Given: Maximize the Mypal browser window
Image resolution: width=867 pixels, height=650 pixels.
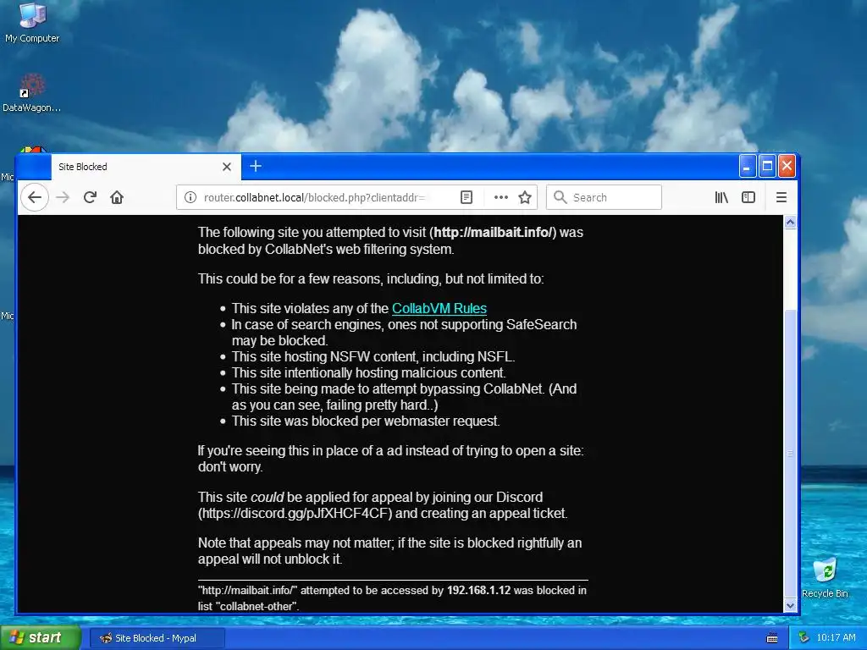Looking at the screenshot, I should 767,167.
